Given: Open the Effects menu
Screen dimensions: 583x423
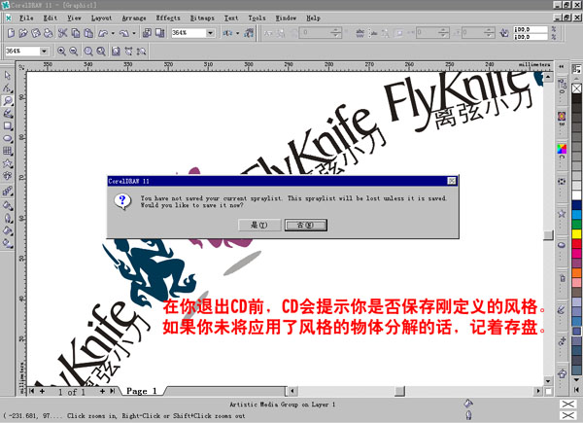Looking at the screenshot, I should (168, 18).
